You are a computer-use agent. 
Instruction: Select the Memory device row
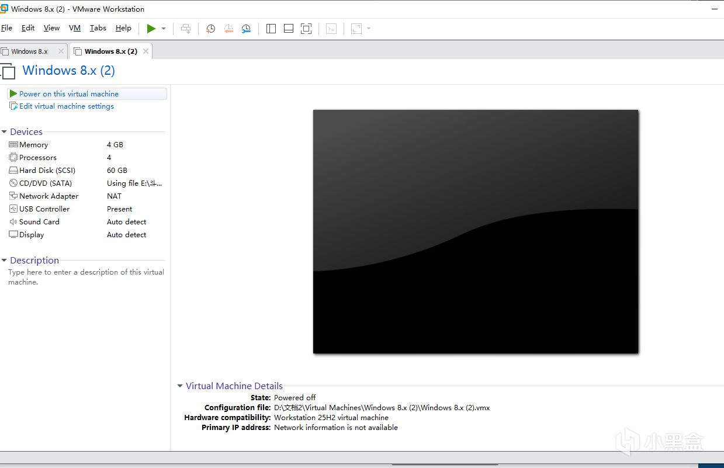[x=86, y=145]
